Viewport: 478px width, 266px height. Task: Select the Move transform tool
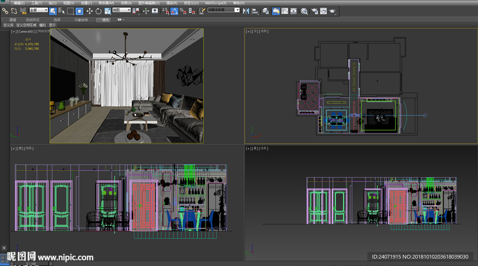[89, 11]
